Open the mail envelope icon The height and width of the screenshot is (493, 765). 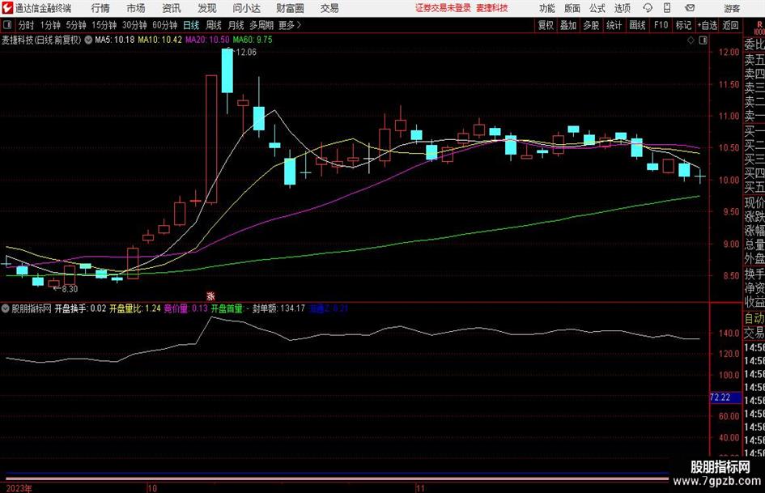coord(690,8)
